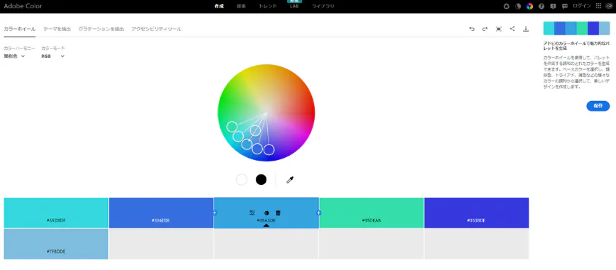Redo the color wheel change
Image resolution: width=616 pixels, height=270 pixels.
click(x=485, y=29)
